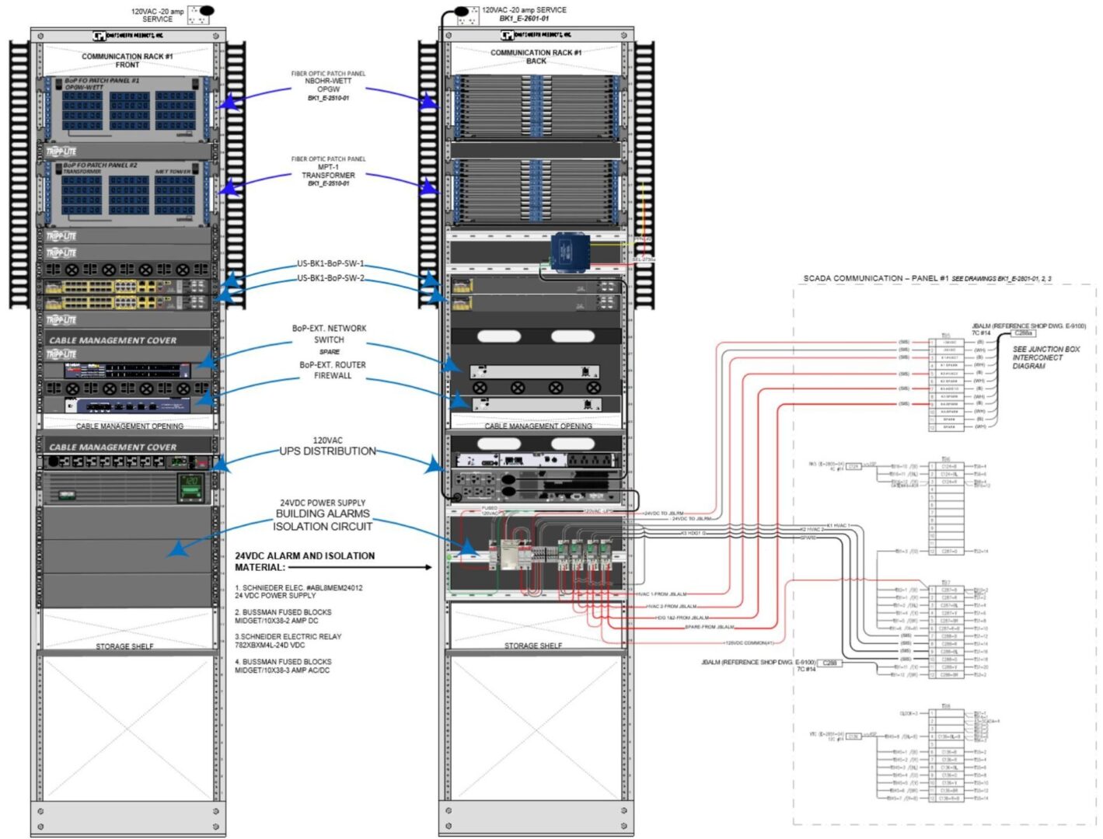Click the front rack CABLE MANAGEMENT OPENING label
The height and width of the screenshot is (839, 1103).
click(x=130, y=426)
